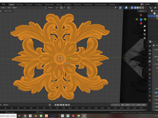Open the Object Constraints properties tab
Image resolution: width=158 pixels, height=118 pixels.
[150, 88]
